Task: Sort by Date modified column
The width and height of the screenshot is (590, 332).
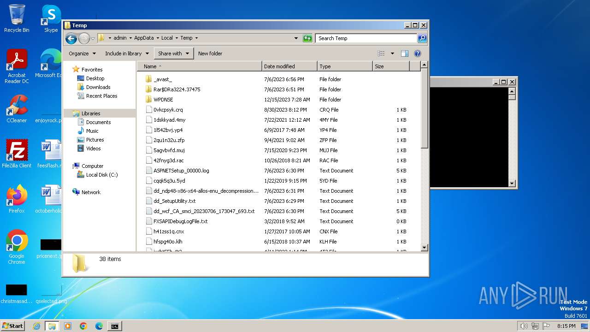Action: point(289,66)
